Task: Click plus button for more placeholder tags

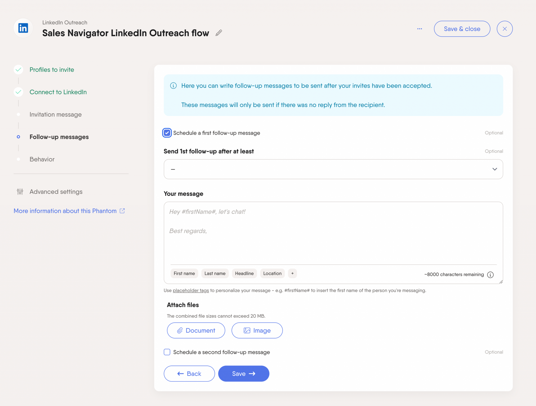Action: click(292, 273)
